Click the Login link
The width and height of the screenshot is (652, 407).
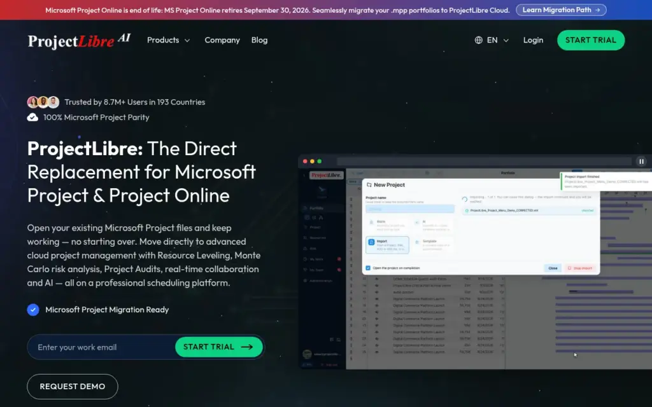tap(533, 40)
